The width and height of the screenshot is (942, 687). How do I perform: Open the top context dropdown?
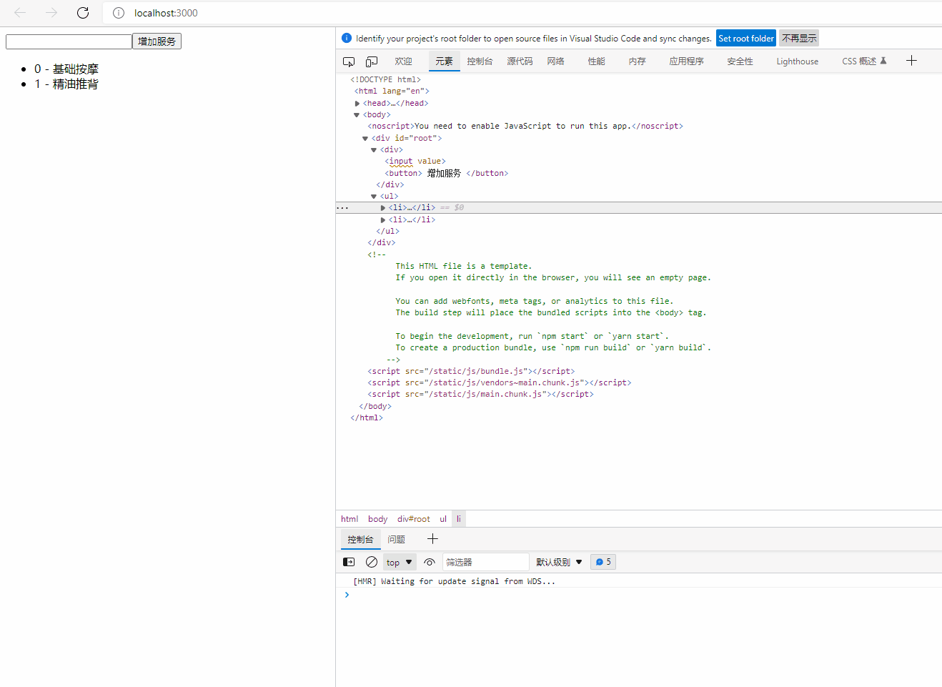click(x=400, y=563)
